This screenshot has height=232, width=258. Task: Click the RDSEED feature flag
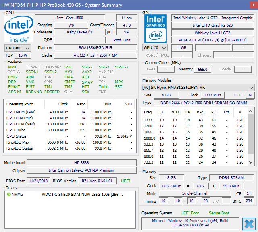(x=52, y=92)
